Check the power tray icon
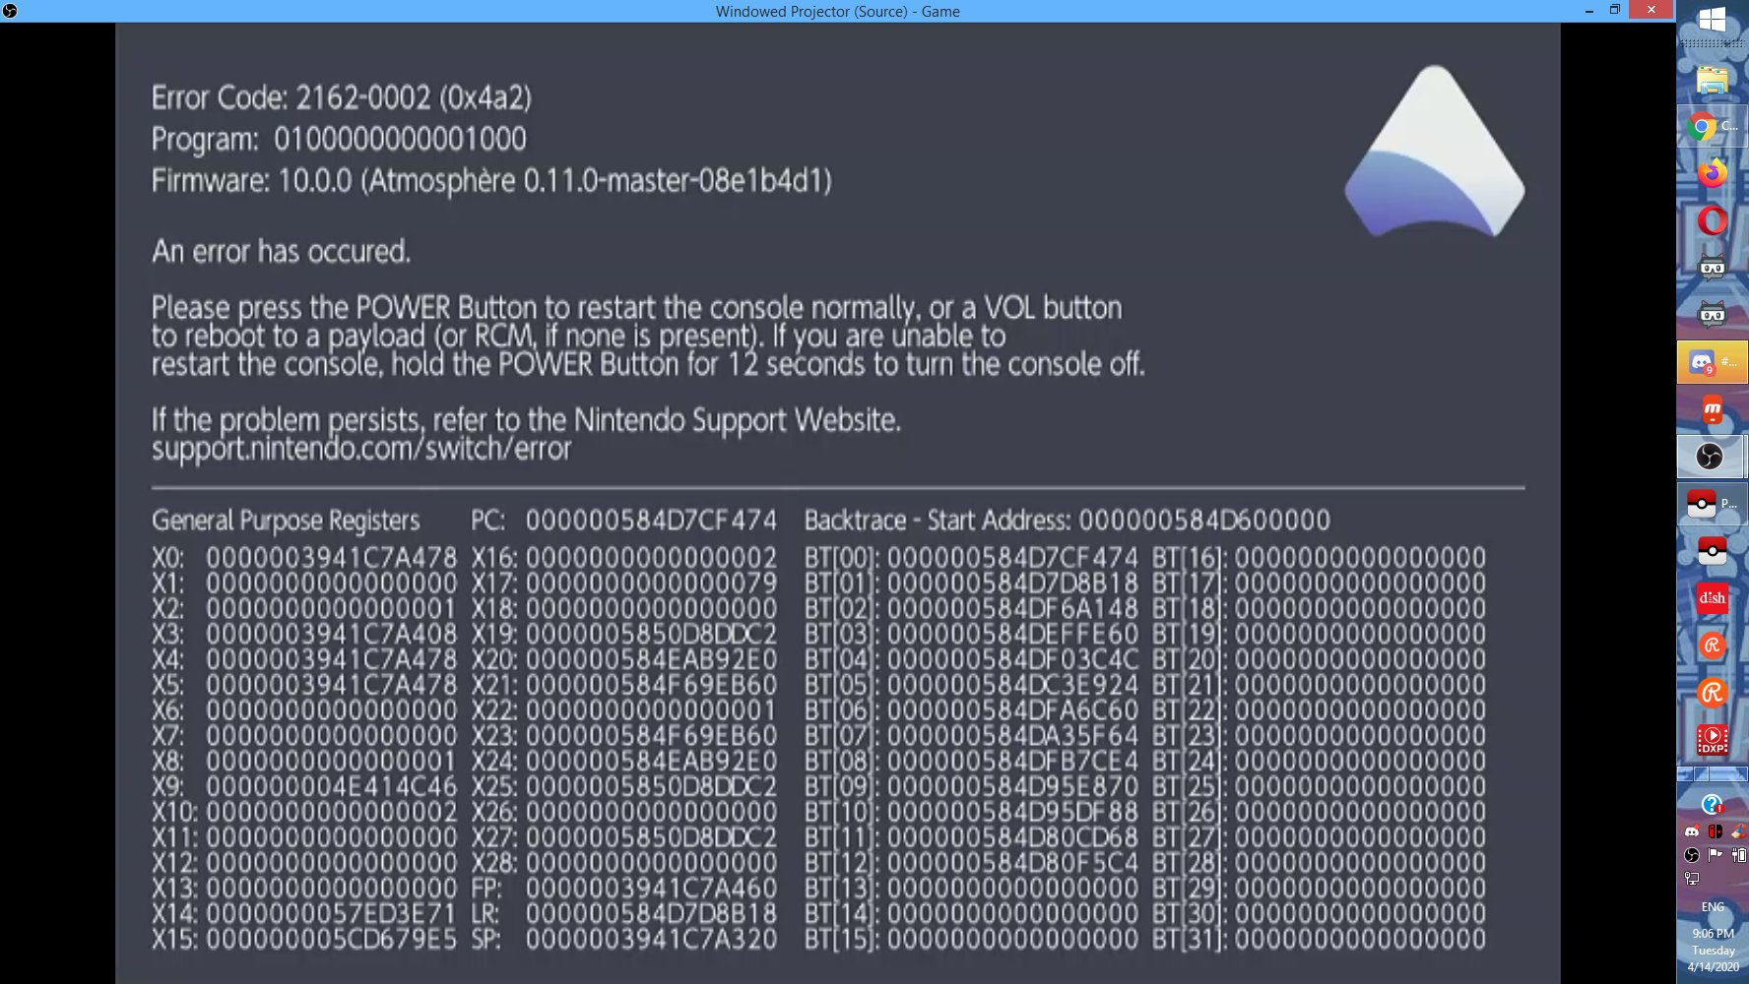This screenshot has width=1749, height=984. [x=1739, y=855]
